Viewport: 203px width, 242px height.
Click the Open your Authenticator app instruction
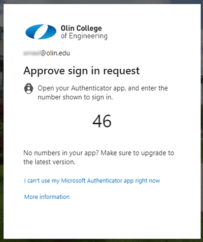click(x=103, y=88)
